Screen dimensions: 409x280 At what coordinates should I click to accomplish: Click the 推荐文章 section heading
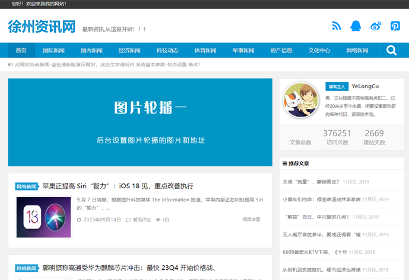coord(299,163)
